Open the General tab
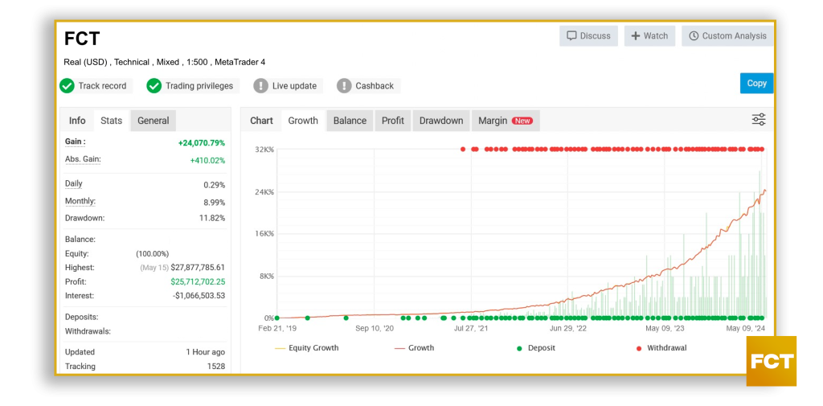Viewport: 823px width, 406px height. pos(153,121)
